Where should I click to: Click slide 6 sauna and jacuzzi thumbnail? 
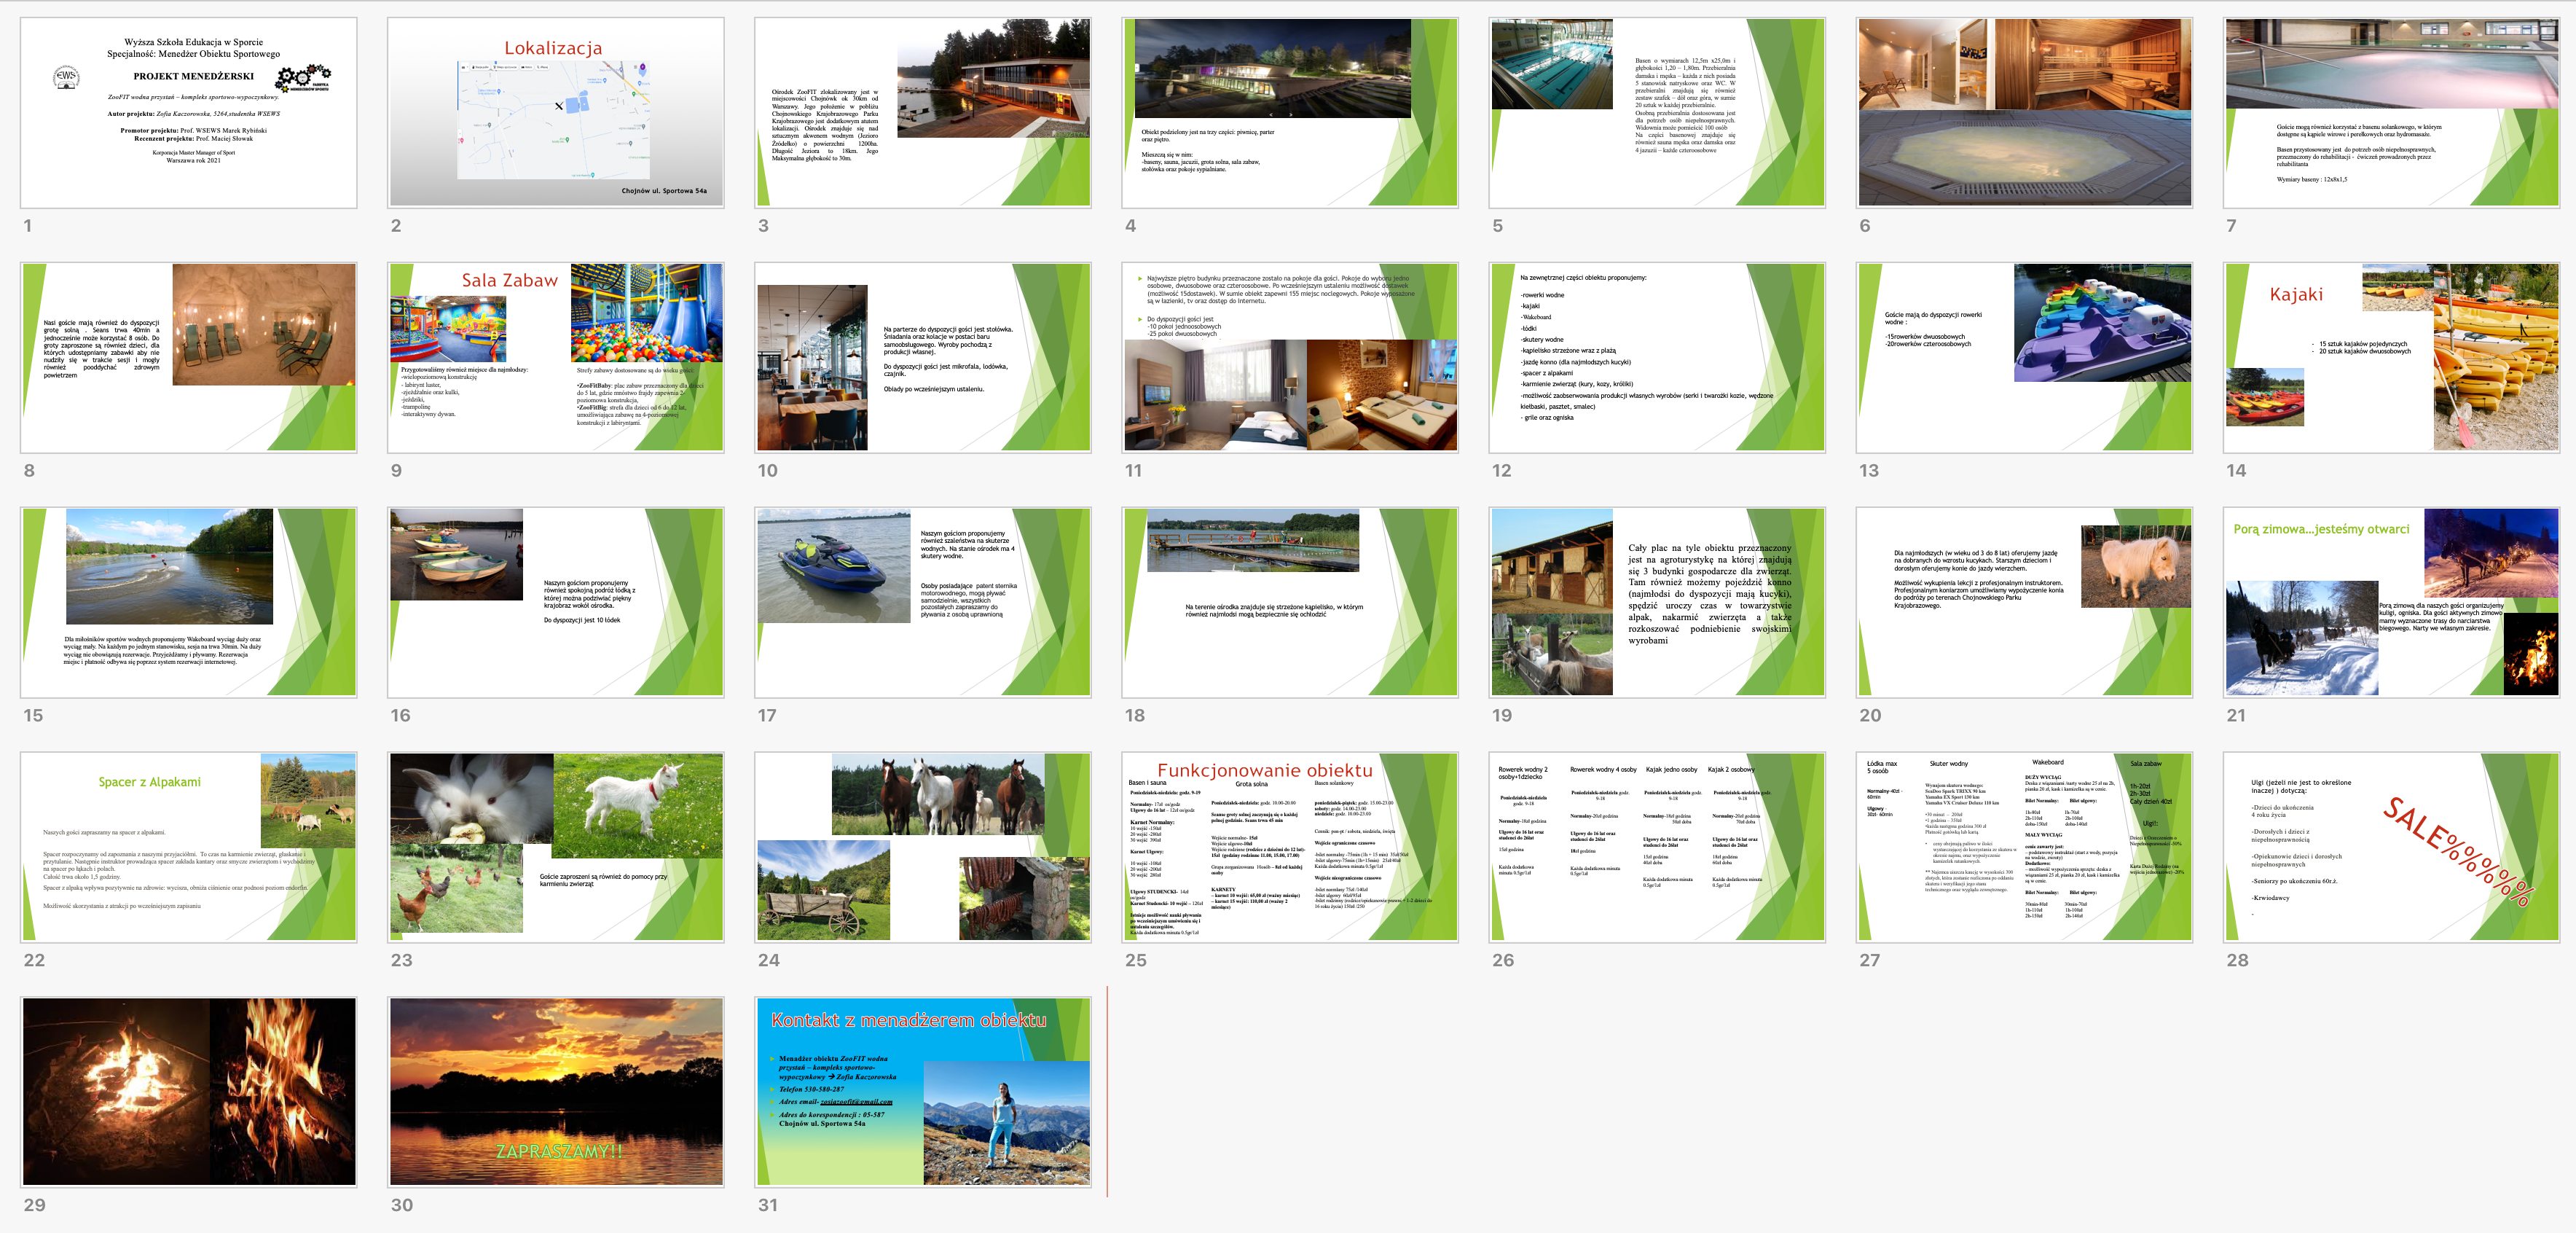pyautogui.click(x=2023, y=112)
